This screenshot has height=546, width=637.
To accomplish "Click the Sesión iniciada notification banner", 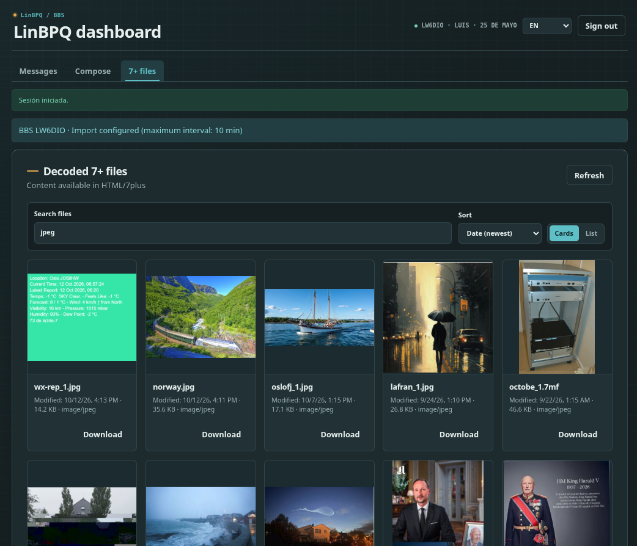I will coord(319,100).
